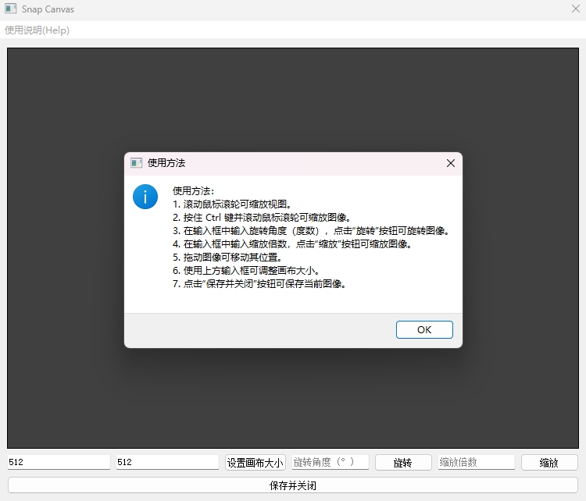Click the 保存并关闭 button
Image resolution: width=586 pixels, height=501 pixels.
tap(293, 485)
